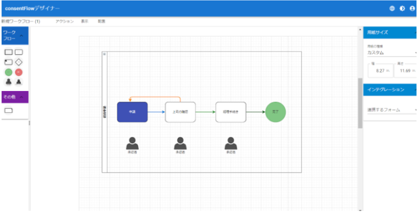The image size is (417, 214).
Task: Choose the first rectangle shape in palette
Action: tap(8, 52)
